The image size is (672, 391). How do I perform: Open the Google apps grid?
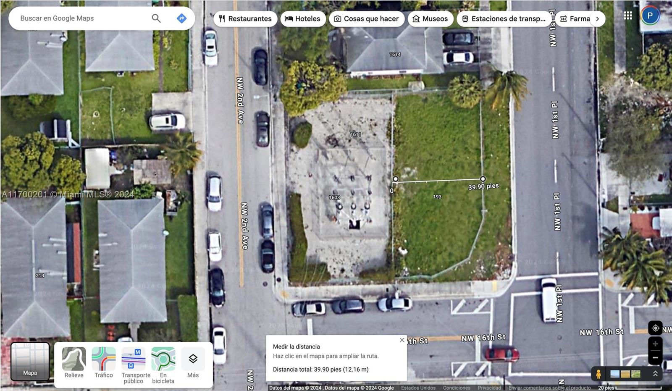coord(628,16)
